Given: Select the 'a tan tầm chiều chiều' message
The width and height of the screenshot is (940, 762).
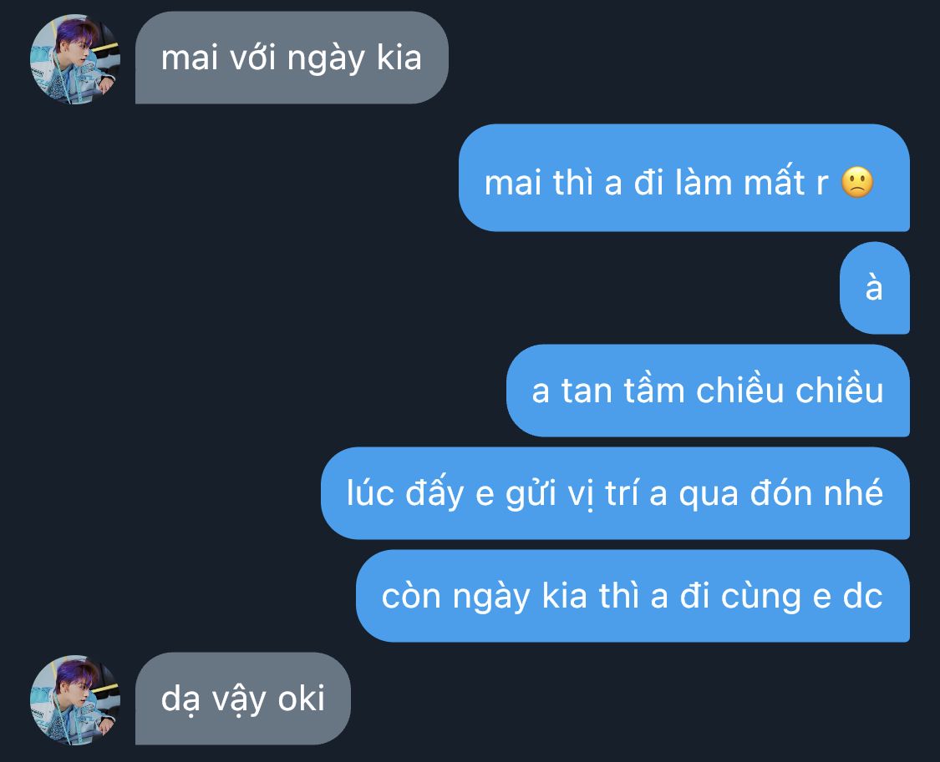Looking at the screenshot, I should [708, 391].
